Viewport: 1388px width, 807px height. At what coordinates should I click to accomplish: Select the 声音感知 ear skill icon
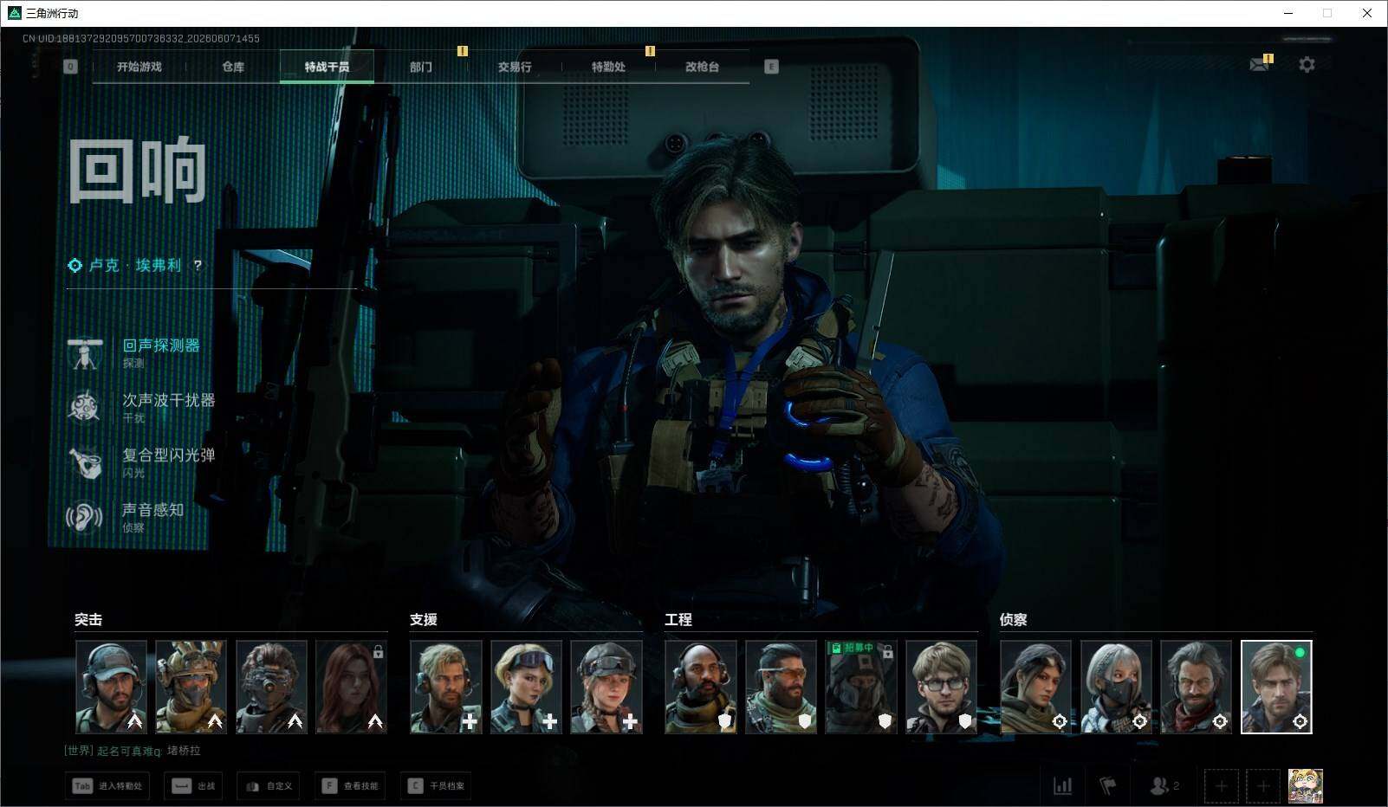pyautogui.click(x=85, y=517)
